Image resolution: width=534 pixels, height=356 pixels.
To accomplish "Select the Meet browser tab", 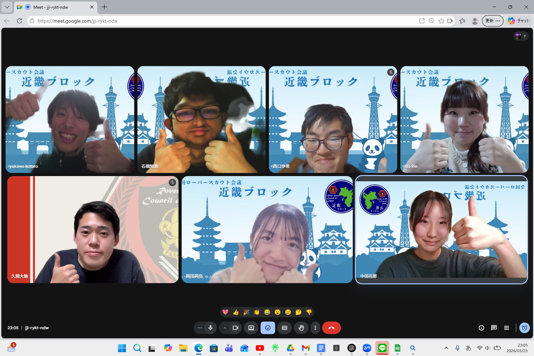I will click(56, 7).
